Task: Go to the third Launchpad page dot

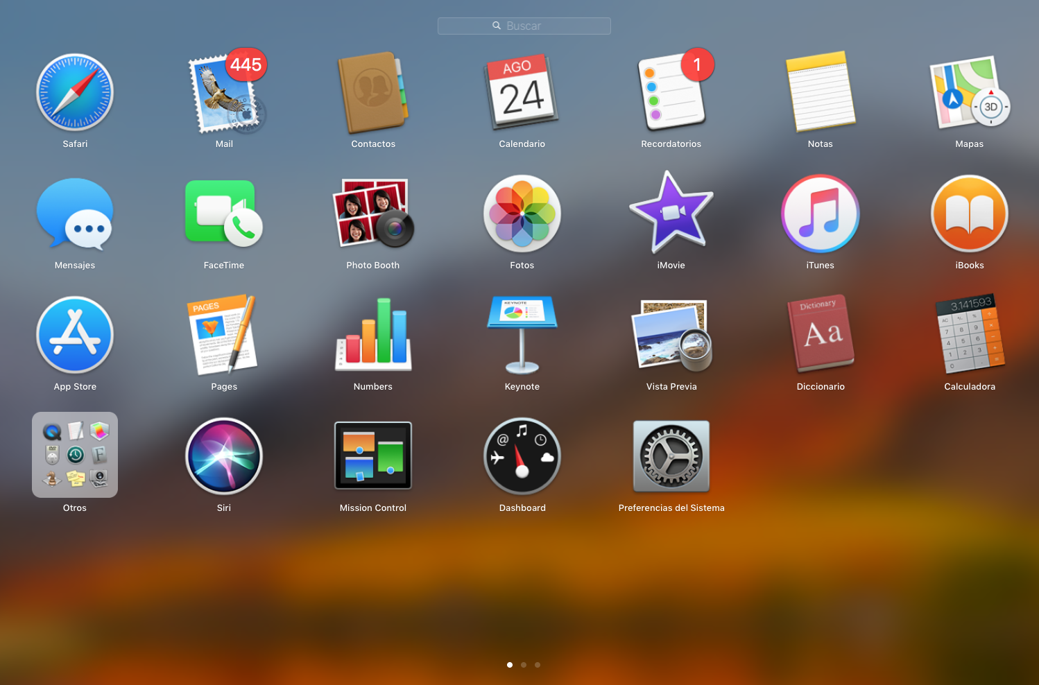Action: pos(538,665)
